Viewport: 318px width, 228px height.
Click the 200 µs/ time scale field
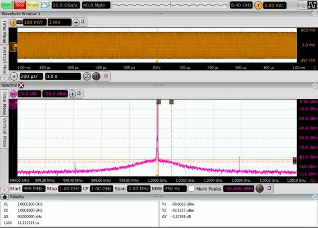point(31,76)
